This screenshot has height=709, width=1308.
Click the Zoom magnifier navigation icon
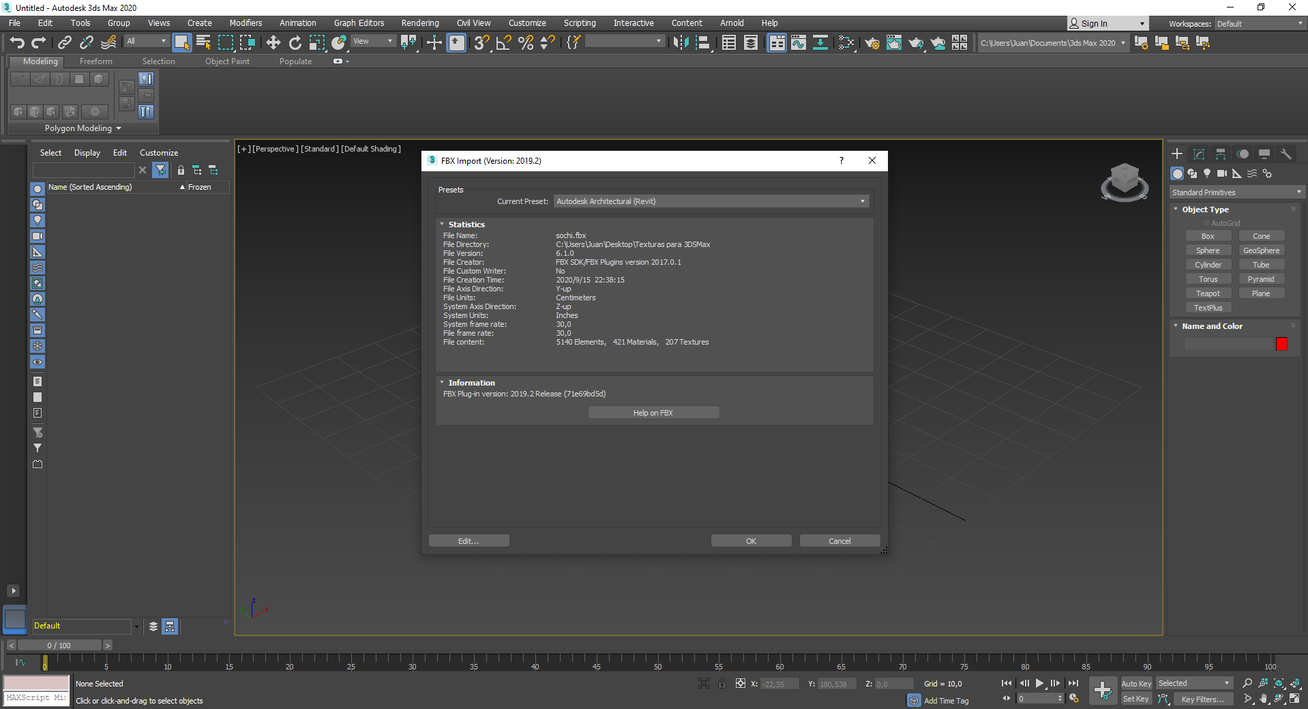[1247, 683]
